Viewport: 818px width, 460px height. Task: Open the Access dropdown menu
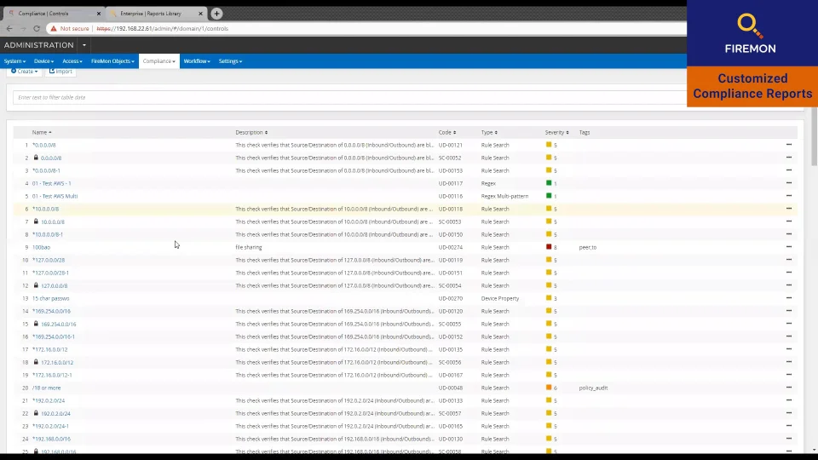(x=72, y=61)
